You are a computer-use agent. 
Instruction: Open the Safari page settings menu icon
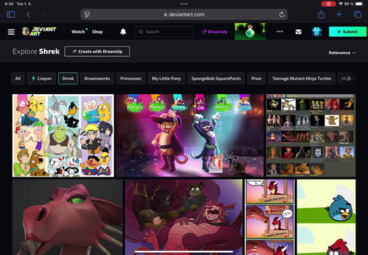(87, 14)
